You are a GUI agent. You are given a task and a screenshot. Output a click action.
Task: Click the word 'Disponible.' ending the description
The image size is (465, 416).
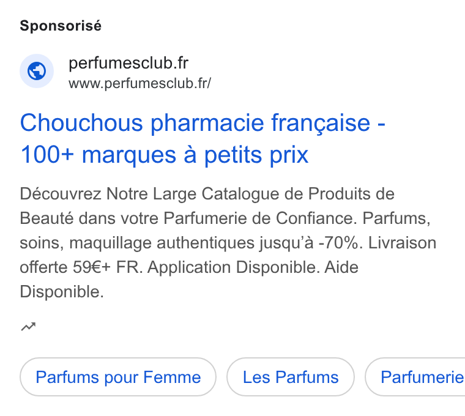[x=62, y=291]
